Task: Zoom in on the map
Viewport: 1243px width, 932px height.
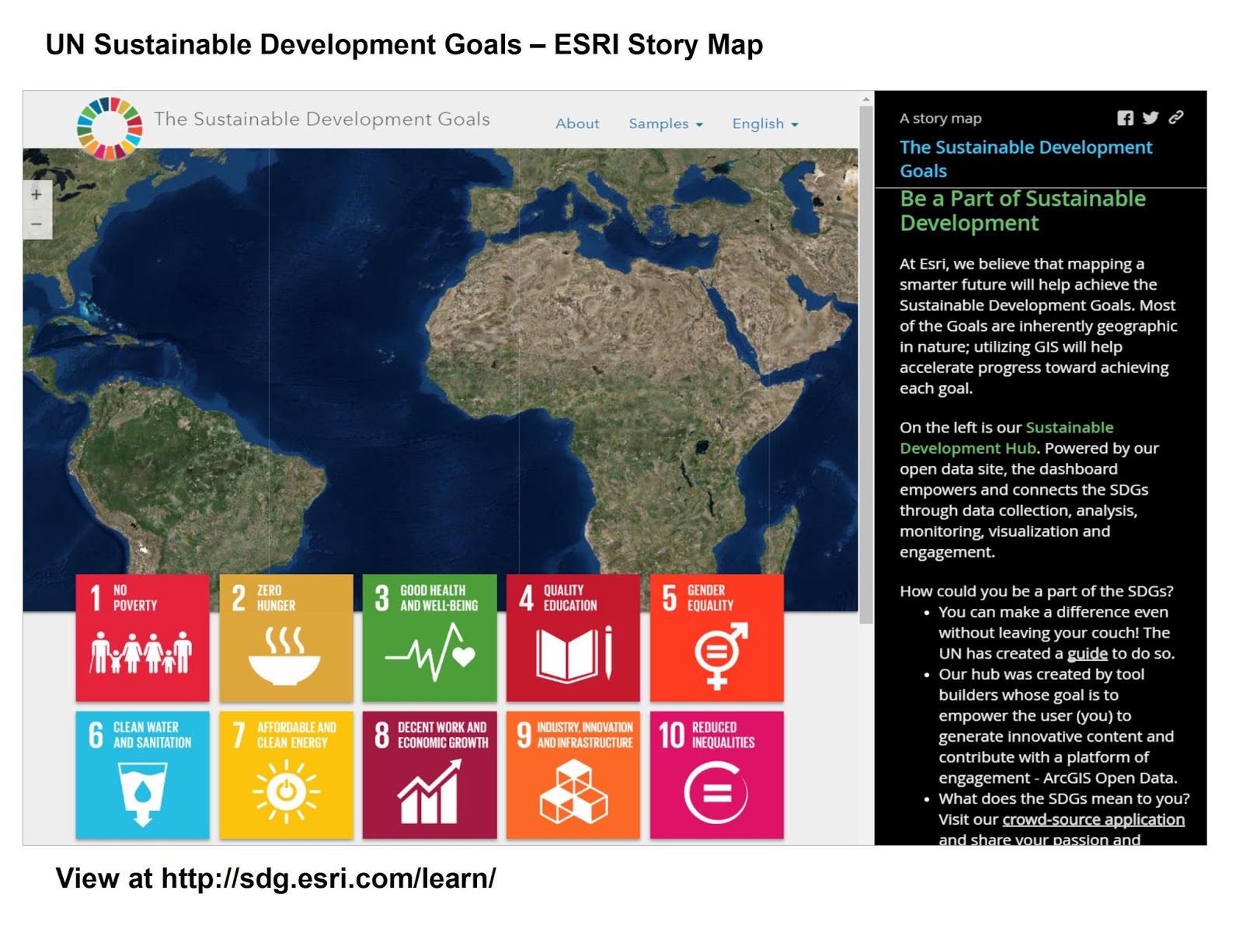Action: (x=36, y=195)
